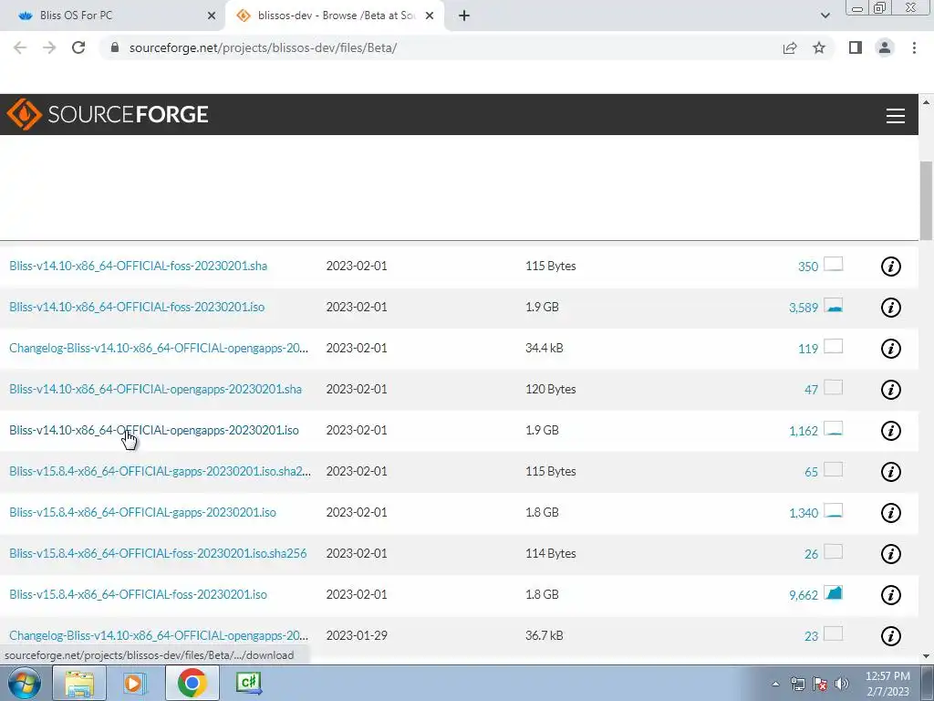Open the browser side panel
Viewport: 934px width, 701px height.
point(856,47)
